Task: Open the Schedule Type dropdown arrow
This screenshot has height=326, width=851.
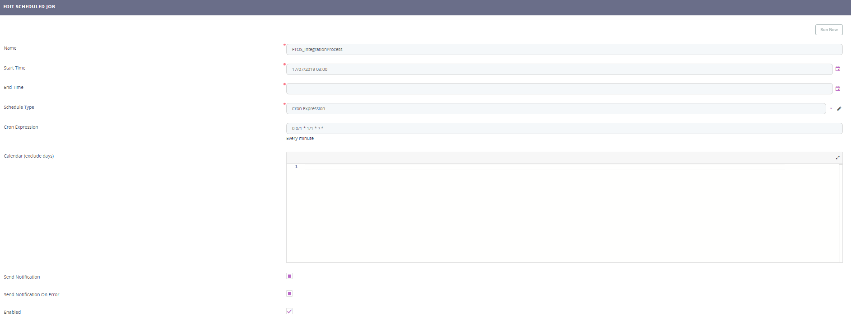Action: click(x=831, y=109)
